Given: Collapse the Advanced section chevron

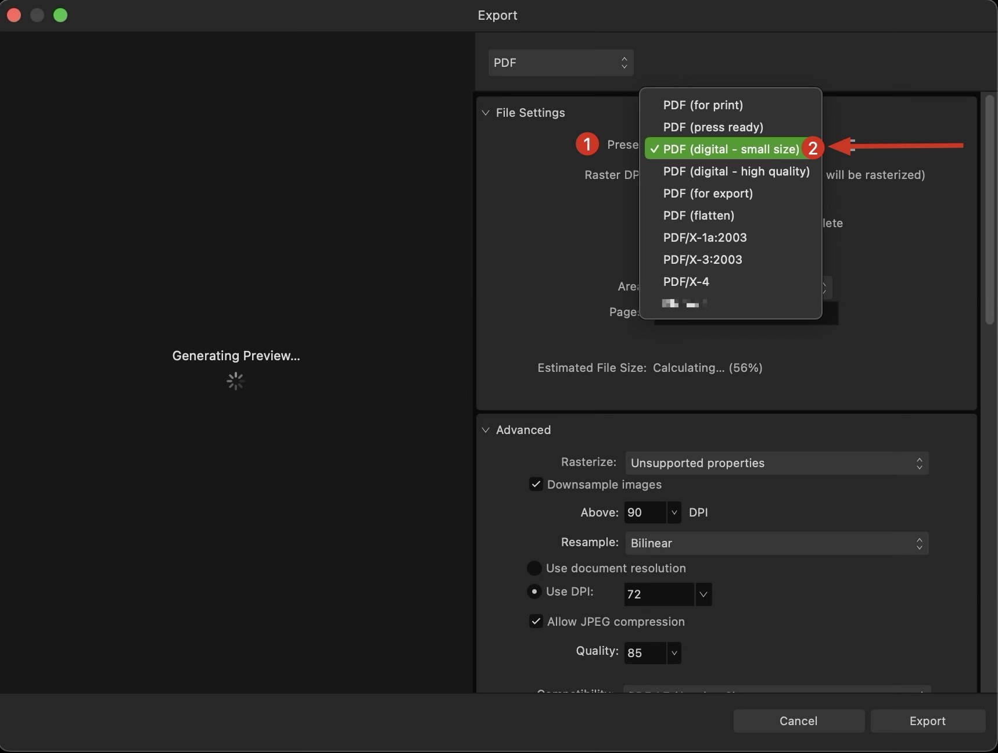Looking at the screenshot, I should [x=486, y=430].
